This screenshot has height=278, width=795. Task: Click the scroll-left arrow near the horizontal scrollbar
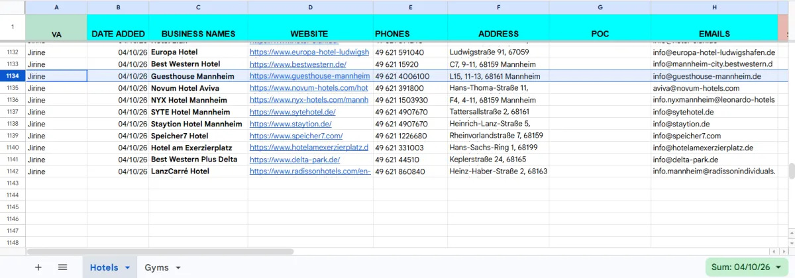(x=774, y=252)
